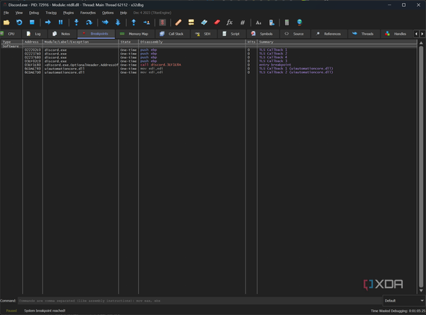Stop debugging with the blue square icon
This screenshot has height=315, width=426.
32,22
